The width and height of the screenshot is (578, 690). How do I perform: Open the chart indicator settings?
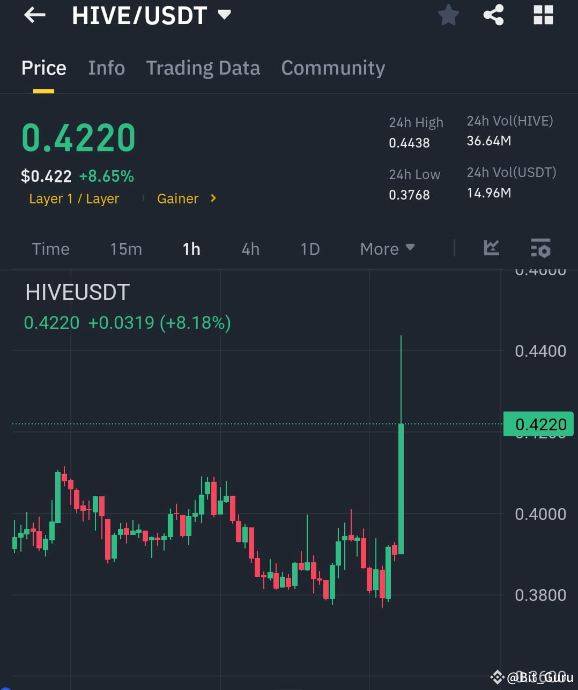pos(540,248)
